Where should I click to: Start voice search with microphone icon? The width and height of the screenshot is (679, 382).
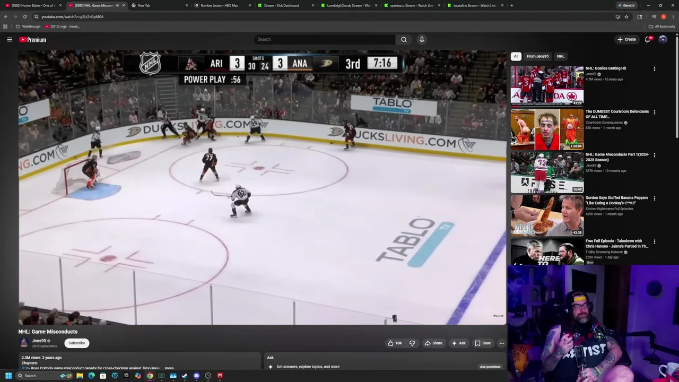pyautogui.click(x=422, y=39)
